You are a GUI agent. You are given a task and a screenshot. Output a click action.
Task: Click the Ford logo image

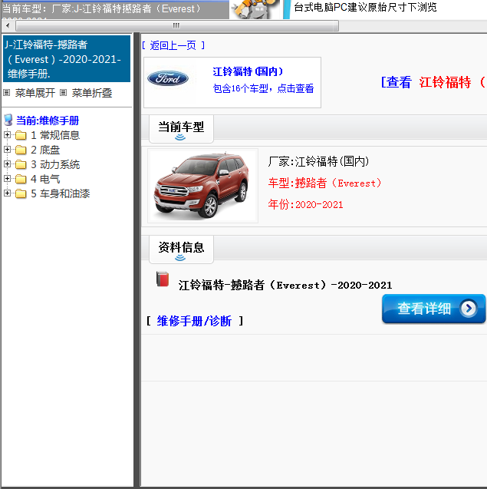pos(168,78)
